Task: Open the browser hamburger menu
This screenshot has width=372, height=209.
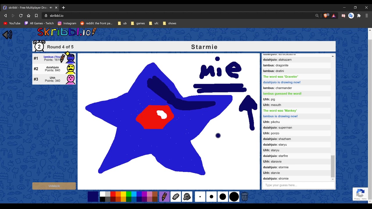Action: click(x=367, y=16)
